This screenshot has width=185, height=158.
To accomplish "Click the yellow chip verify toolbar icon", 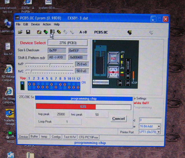I will [x=59, y=32].
